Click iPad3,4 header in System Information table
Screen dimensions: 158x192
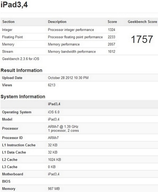pos(54,104)
